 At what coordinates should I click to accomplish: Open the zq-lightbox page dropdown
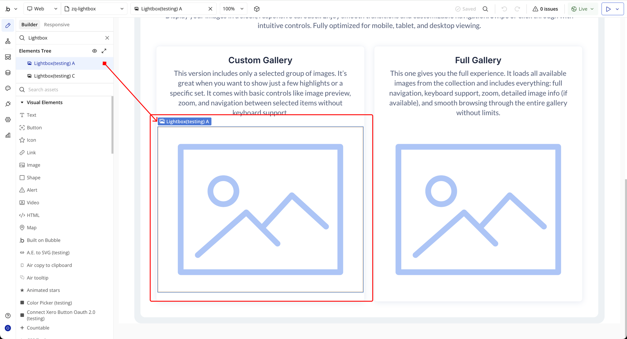(94, 9)
